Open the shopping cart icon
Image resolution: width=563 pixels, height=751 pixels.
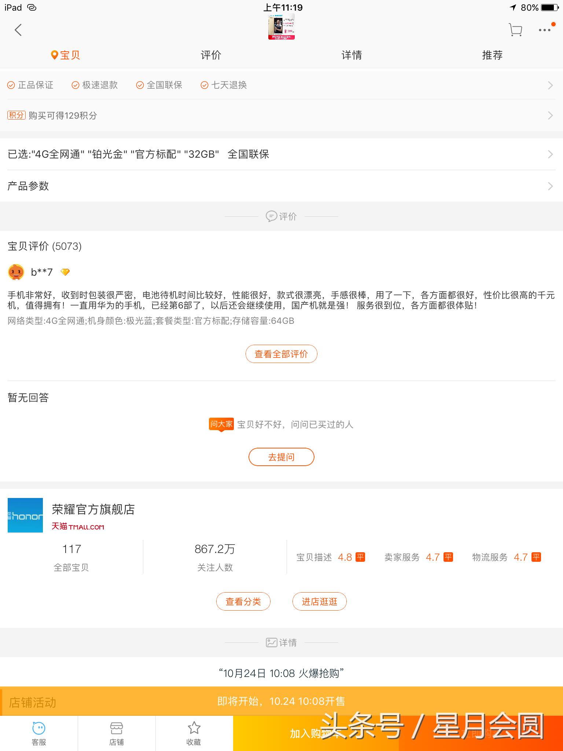click(x=515, y=30)
